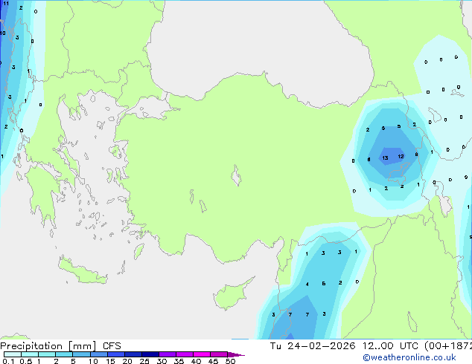472x364 pixels.
Task: Click the 25–30 mm legend swatch
Action: [x=150, y=354]
